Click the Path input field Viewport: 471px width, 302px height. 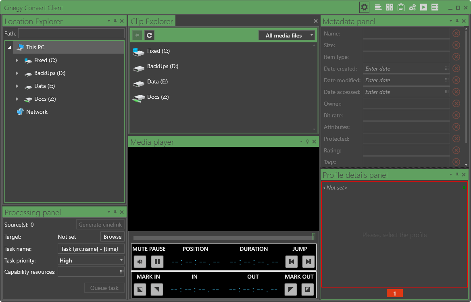click(71, 33)
